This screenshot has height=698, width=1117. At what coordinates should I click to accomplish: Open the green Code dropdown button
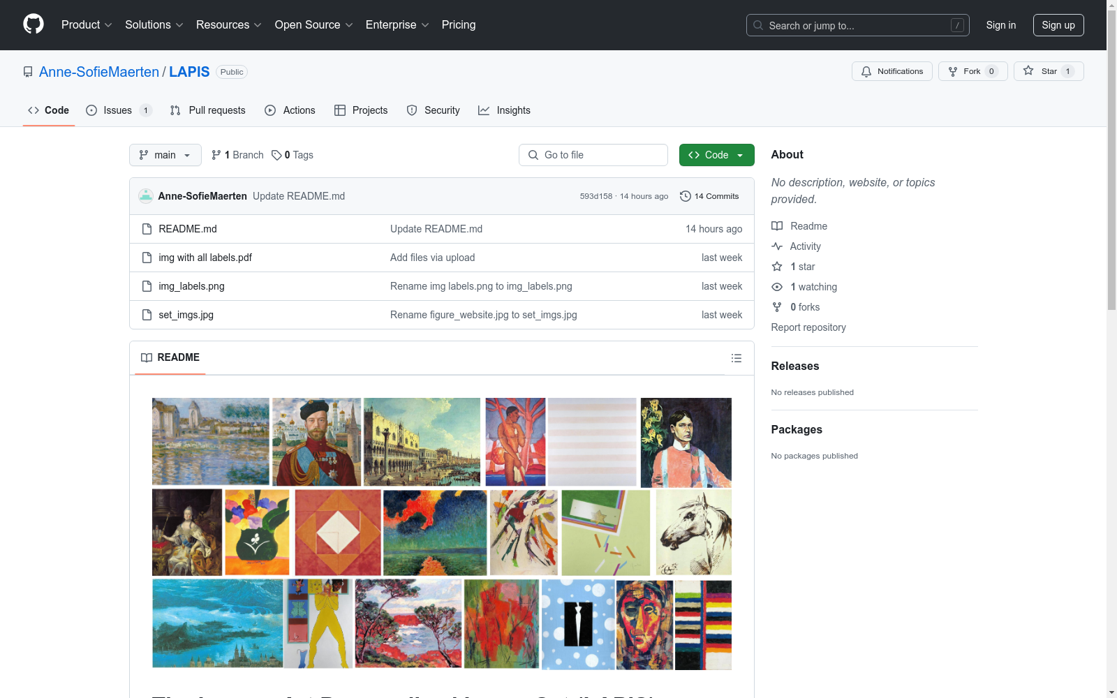click(x=716, y=155)
